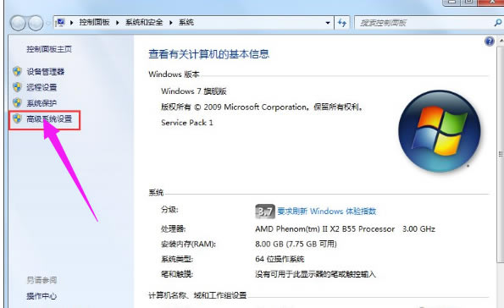This screenshot has width=504, height=308.
Task: Open 高级系统设置 link
Action: pyautogui.click(x=49, y=118)
